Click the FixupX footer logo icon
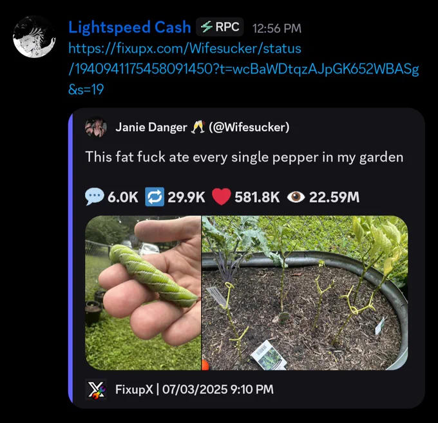This screenshot has width=438, height=423. tap(96, 390)
